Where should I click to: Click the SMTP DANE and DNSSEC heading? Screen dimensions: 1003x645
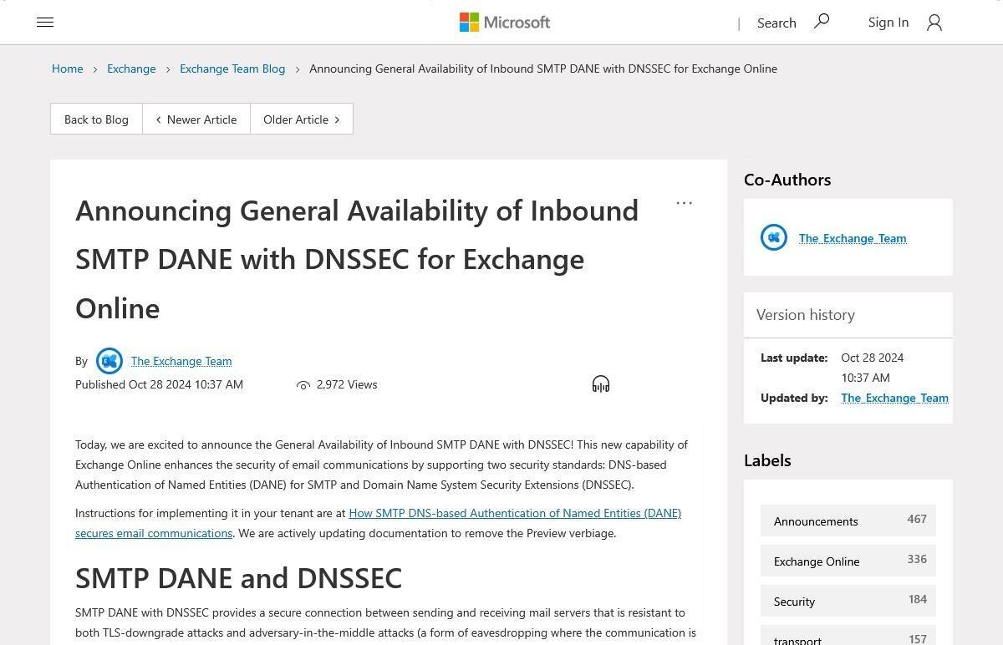(238, 578)
